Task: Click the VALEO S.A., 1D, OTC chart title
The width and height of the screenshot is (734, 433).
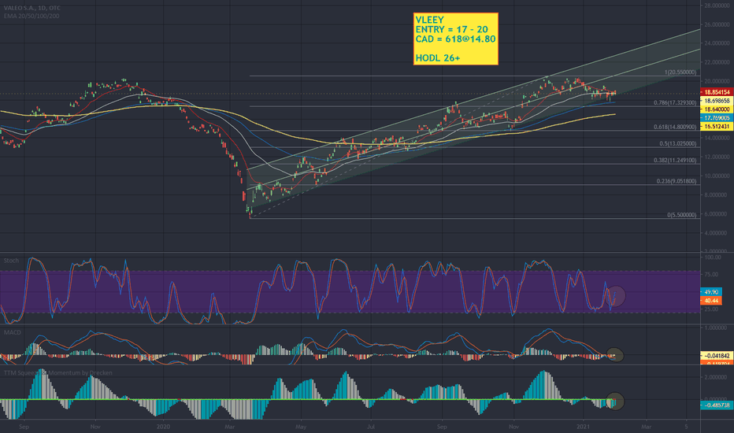Action: click(x=32, y=8)
